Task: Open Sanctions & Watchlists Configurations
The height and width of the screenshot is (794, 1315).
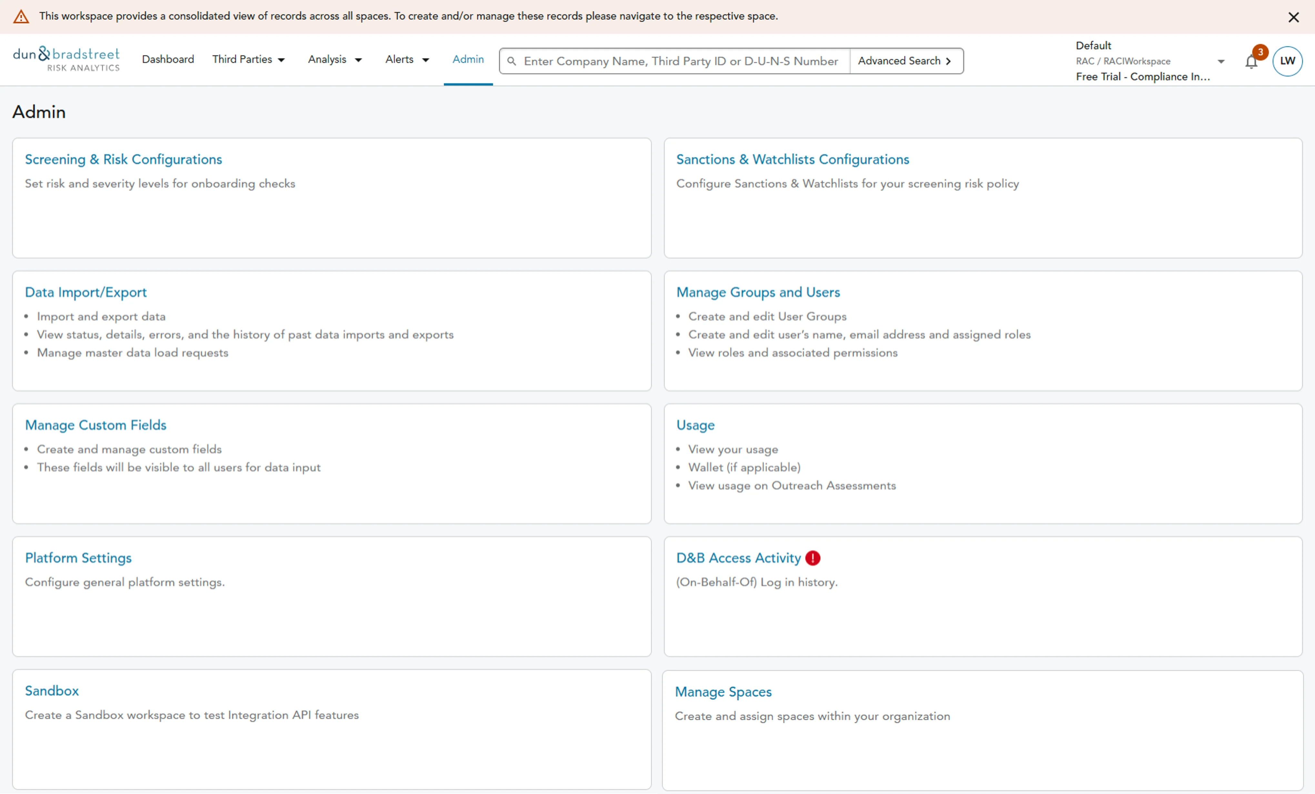Action: click(x=792, y=160)
